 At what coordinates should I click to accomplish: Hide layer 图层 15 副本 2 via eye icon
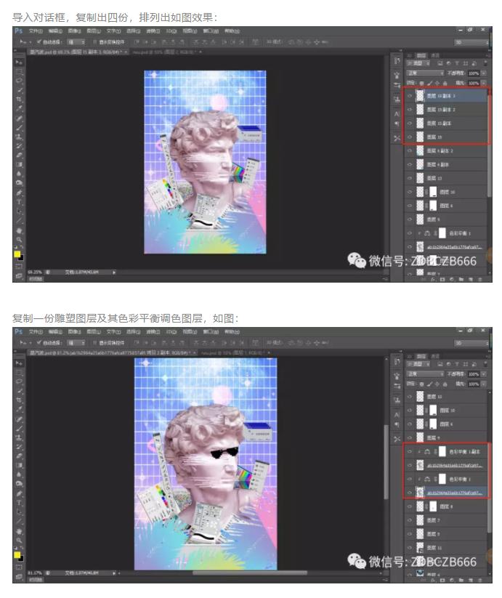(410, 110)
